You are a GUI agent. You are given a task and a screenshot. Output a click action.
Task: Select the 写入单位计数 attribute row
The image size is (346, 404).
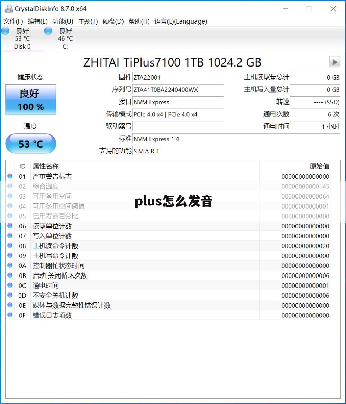[x=169, y=236]
